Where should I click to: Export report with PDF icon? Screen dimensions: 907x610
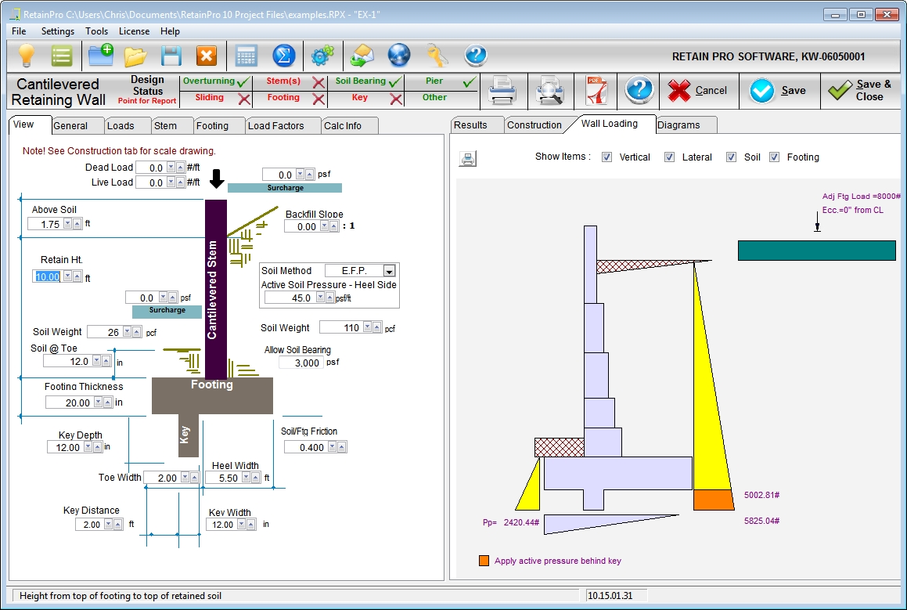coord(596,91)
